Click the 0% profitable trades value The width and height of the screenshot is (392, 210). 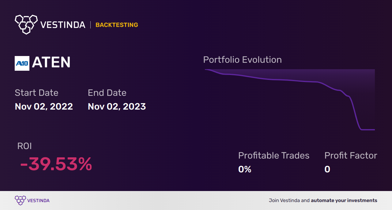tap(245, 169)
